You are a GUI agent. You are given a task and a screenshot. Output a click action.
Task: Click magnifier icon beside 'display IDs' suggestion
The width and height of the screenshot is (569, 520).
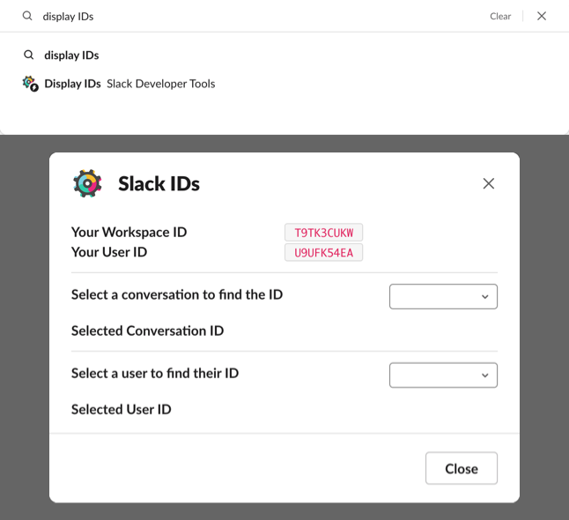(29, 55)
